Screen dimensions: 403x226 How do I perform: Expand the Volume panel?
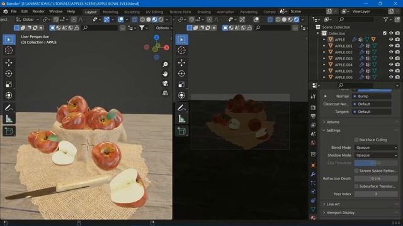(x=332, y=122)
